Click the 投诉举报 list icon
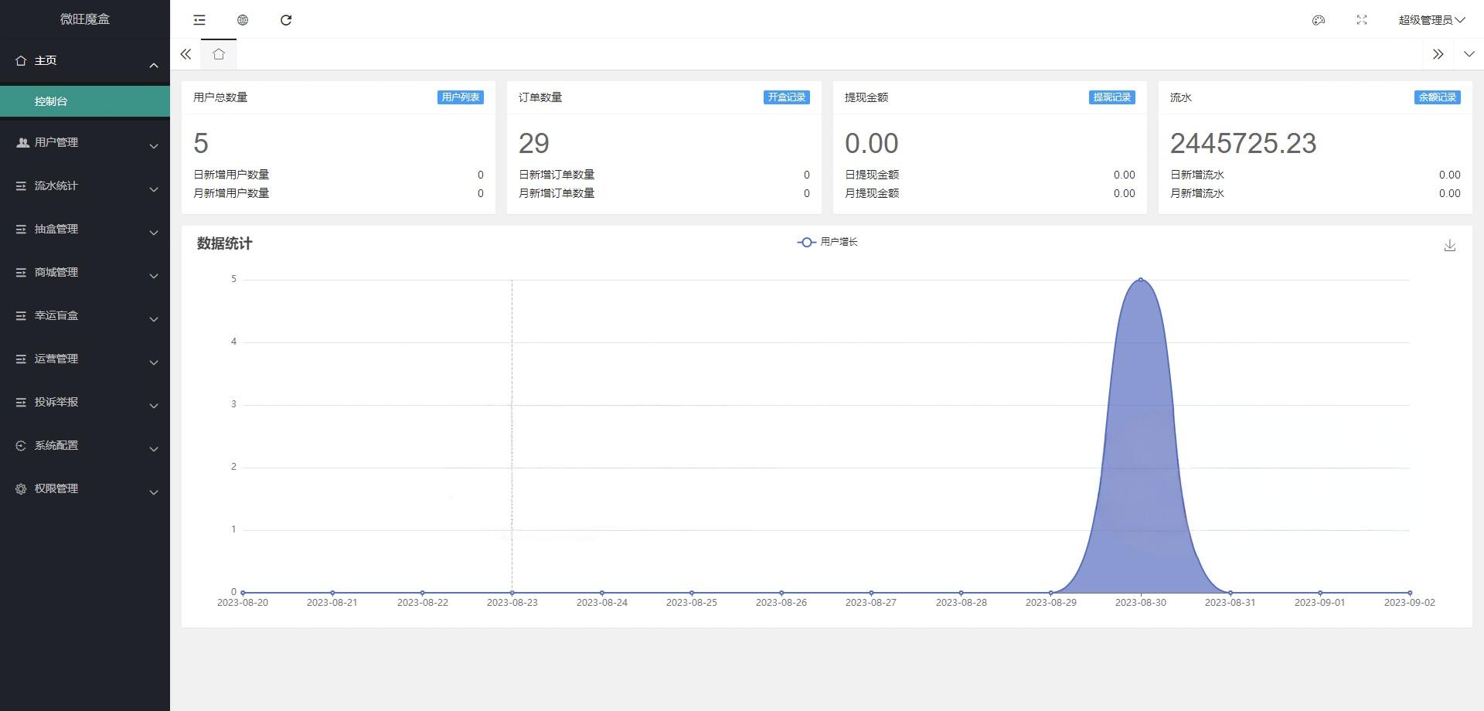Screen dimensions: 1484x711 coord(21,402)
